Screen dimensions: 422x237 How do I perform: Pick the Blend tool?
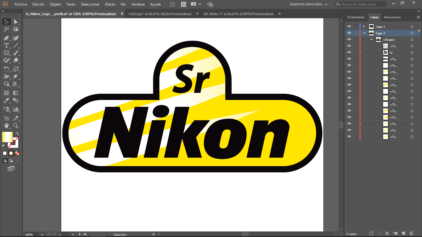[16, 100]
